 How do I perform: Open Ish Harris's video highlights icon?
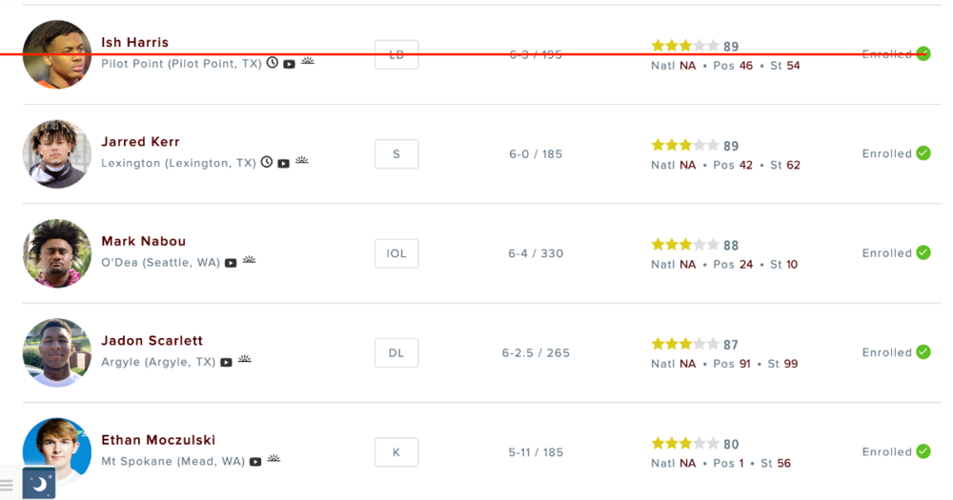click(289, 64)
